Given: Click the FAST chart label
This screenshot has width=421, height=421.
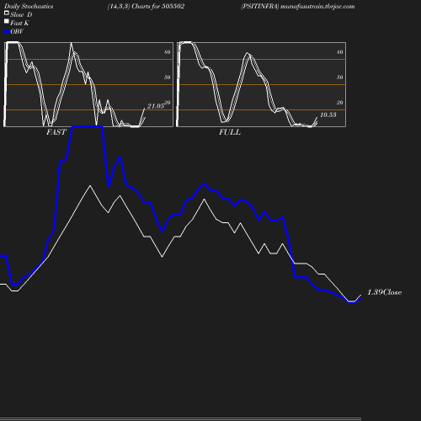Looking at the screenshot, I should (x=56, y=132).
